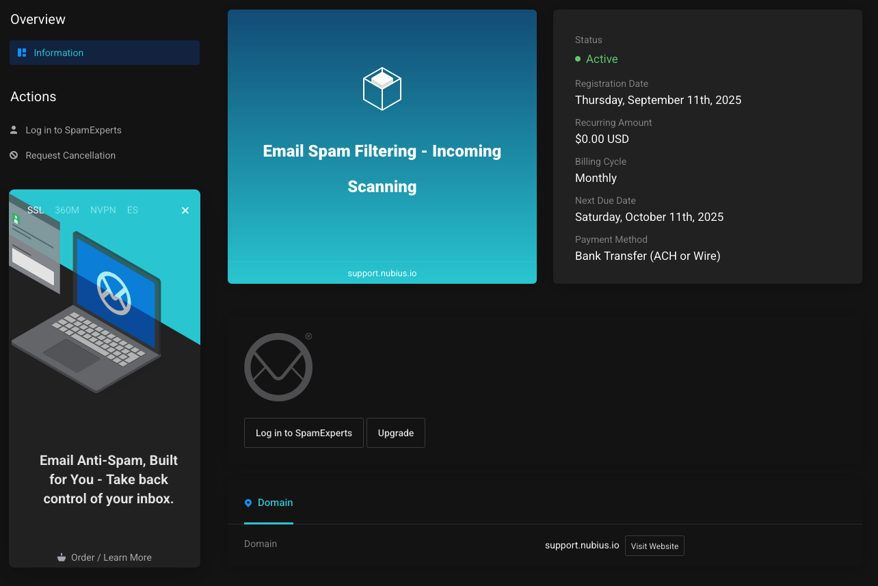
Task: Follow the Order / Learn More link
Action: [x=111, y=557]
